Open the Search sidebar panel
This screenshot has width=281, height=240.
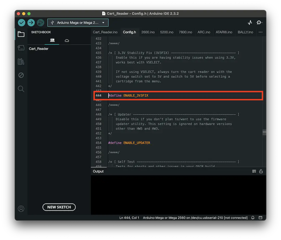click(x=21, y=89)
